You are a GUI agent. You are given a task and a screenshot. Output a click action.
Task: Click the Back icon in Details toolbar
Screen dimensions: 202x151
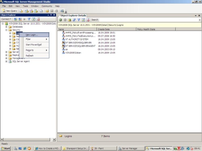[61, 20]
